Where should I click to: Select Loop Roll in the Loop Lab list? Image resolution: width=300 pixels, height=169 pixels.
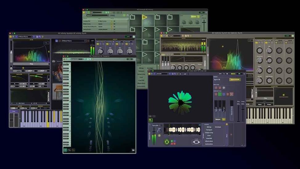[209, 138]
